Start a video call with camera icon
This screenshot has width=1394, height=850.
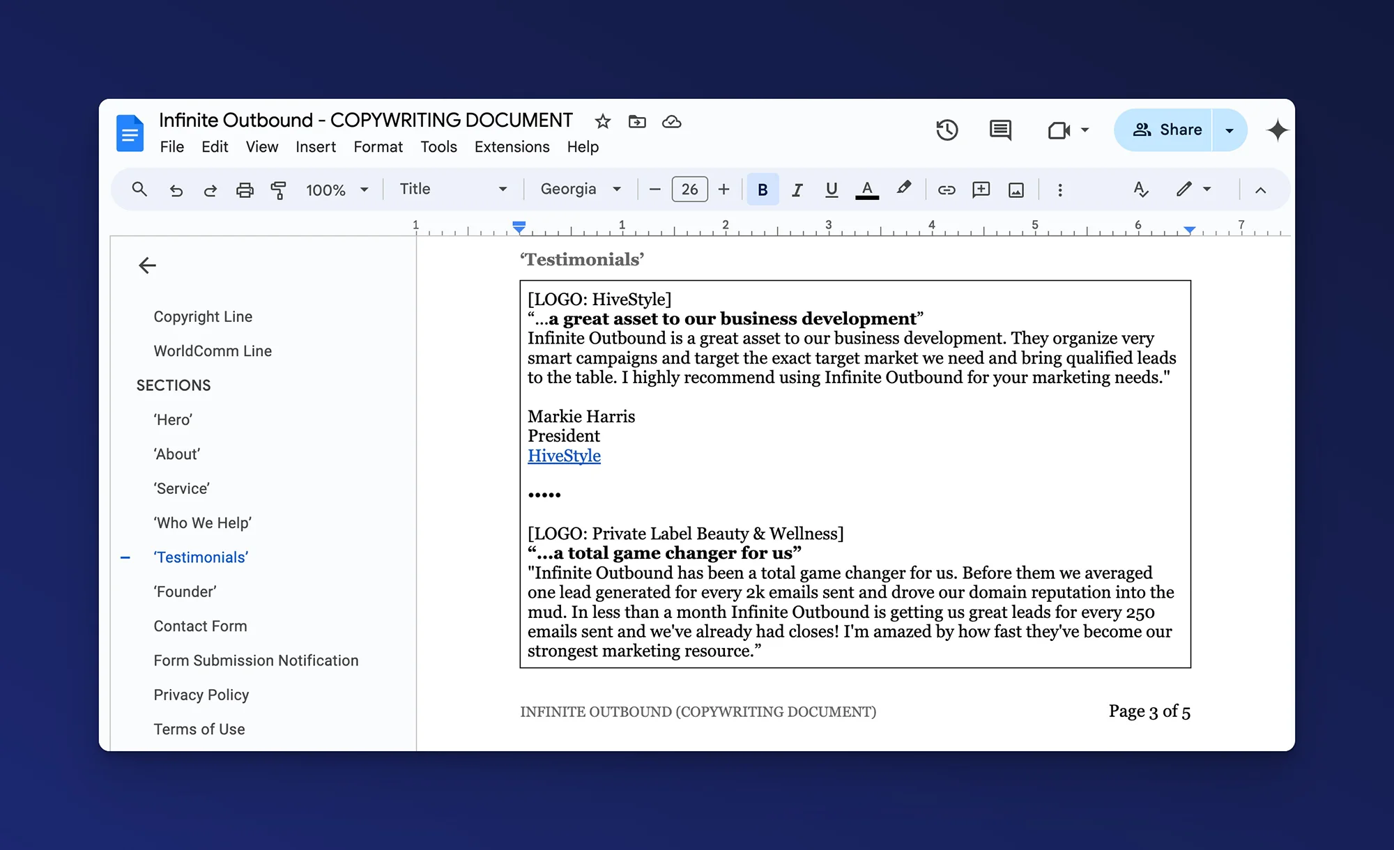[1059, 130]
